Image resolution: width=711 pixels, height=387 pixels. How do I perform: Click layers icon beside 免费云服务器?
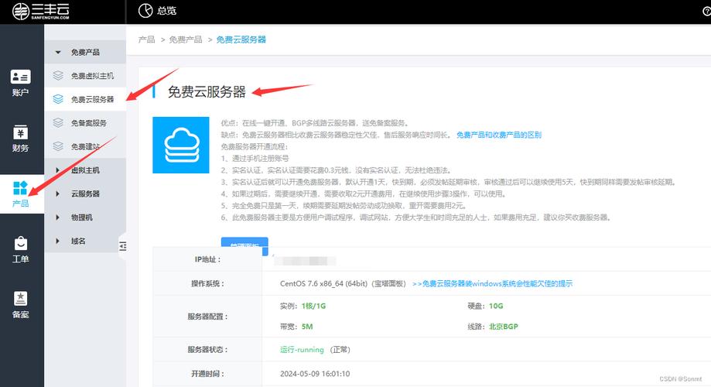tap(58, 99)
